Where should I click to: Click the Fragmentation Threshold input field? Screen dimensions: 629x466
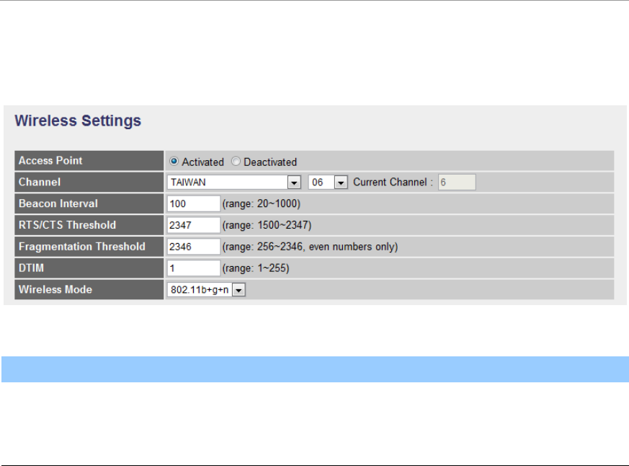[x=194, y=247]
